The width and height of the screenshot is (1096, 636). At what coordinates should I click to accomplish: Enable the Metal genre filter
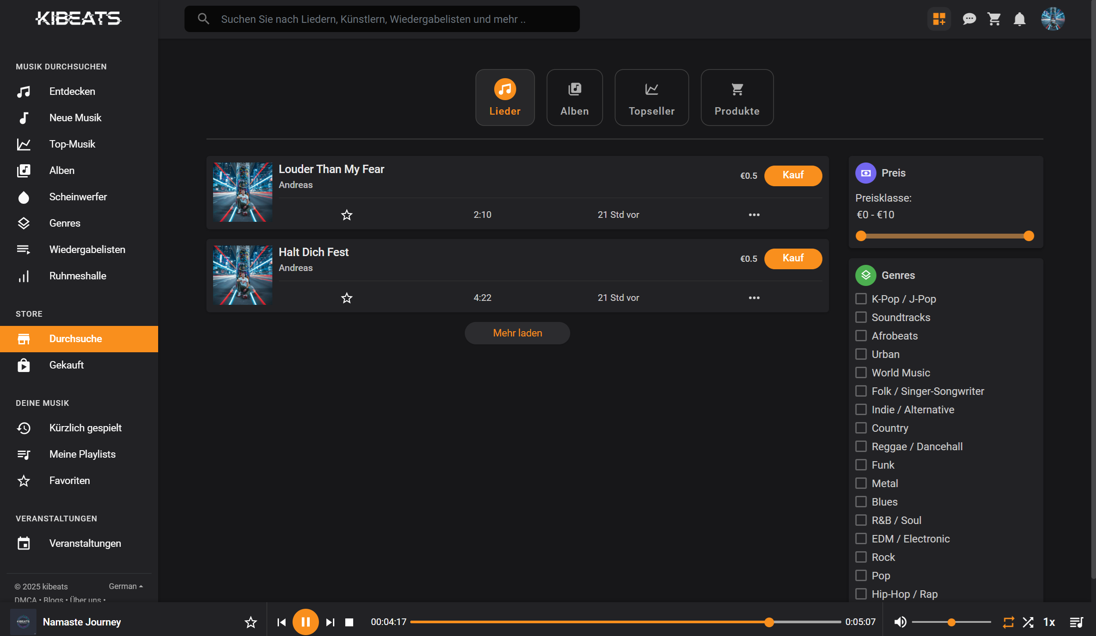pos(861,484)
